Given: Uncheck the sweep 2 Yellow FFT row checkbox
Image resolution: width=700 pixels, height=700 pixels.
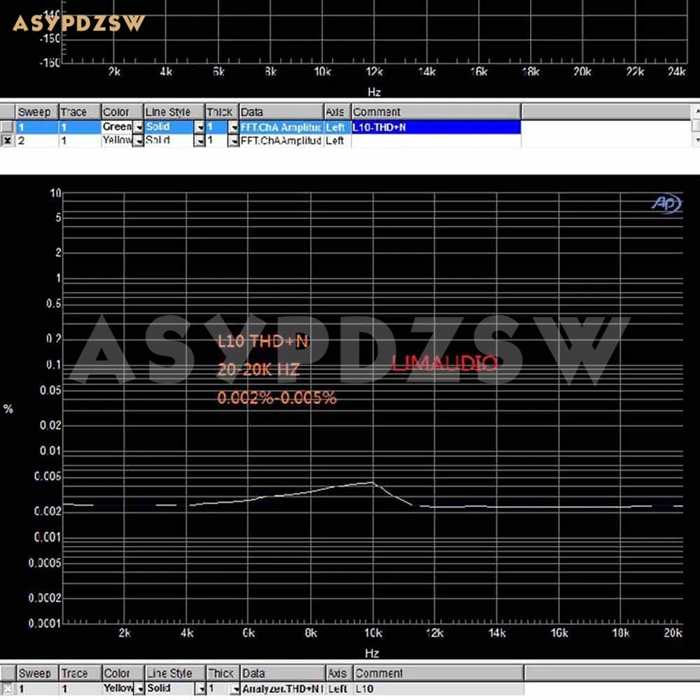Looking at the screenshot, I should 7,141.
